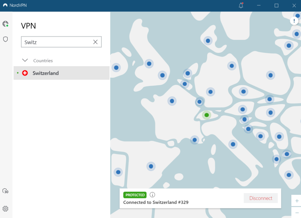Click the VPN page heading
This screenshot has width=301, height=218.
(x=29, y=26)
